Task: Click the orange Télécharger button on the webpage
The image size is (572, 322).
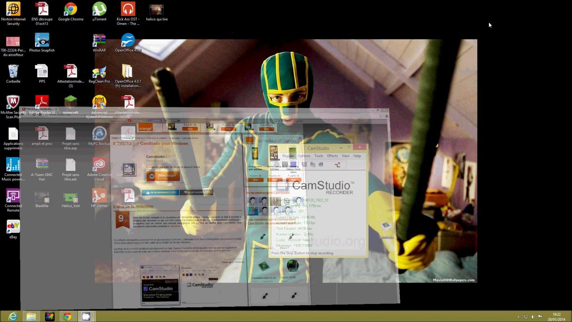Action: (x=163, y=176)
